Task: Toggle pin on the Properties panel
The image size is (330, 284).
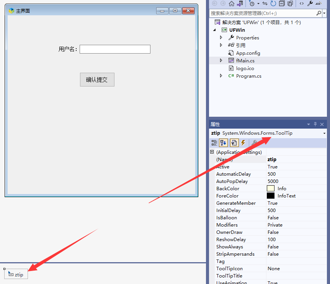Action: (315, 124)
